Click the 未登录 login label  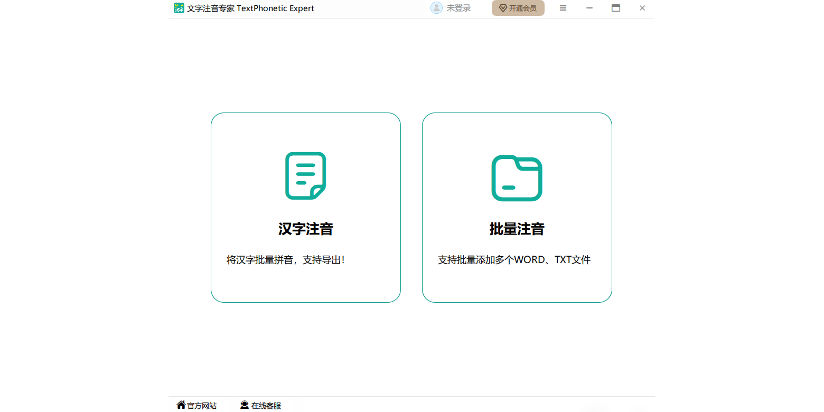(458, 8)
